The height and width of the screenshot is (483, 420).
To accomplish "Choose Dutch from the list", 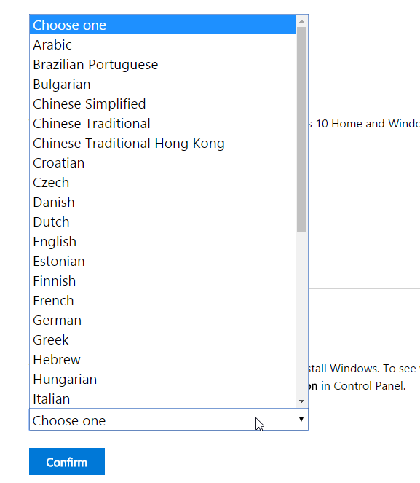I will 162,222.
